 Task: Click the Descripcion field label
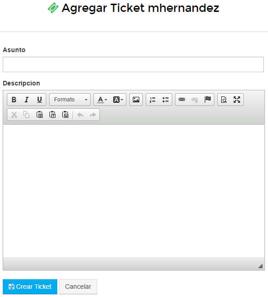click(x=21, y=83)
